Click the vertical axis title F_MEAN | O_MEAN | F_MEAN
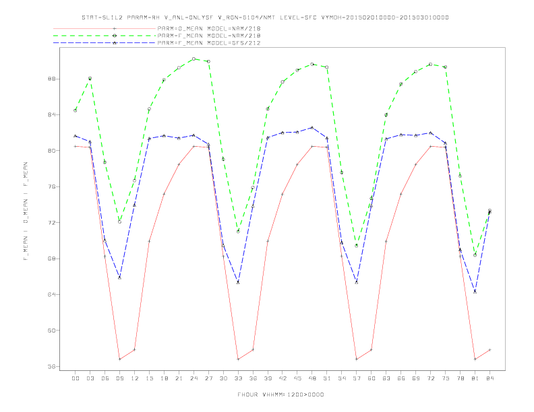Image resolution: width=534 pixels, height=412 pixels. click(x=26, y=211)
